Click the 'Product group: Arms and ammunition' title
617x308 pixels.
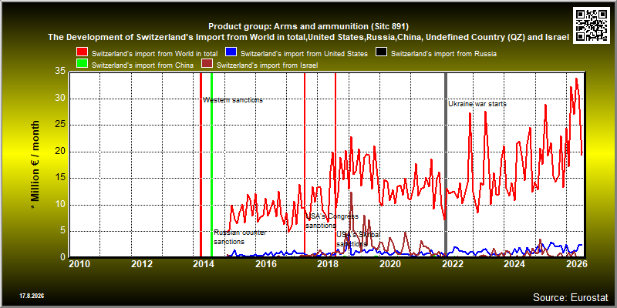pyautogui.click(x=308, y=27)
